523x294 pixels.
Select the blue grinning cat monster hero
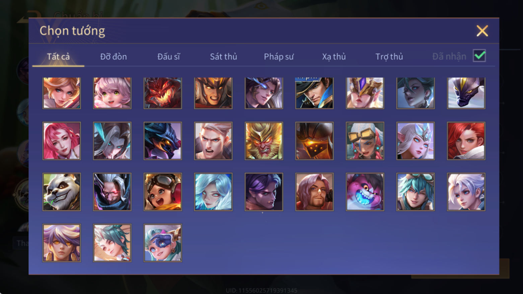pyautogui.click(x=365, y=192)
